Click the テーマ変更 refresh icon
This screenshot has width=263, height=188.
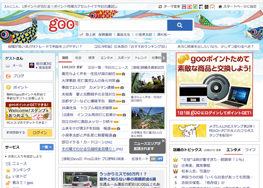click(160, 7)
